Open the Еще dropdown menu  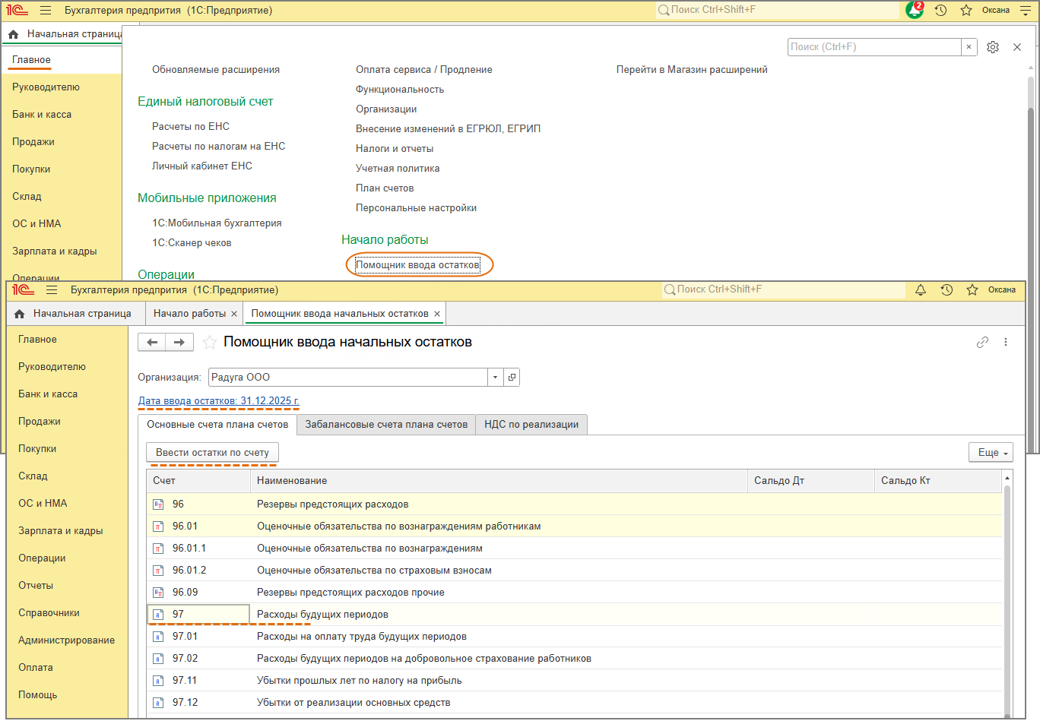coord(991,453)
